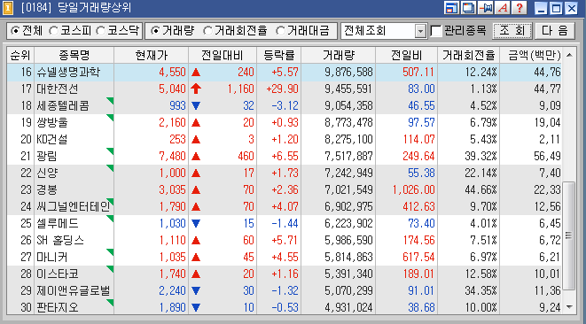Click the 4,931,024 volume cell
Screen dimensions: 586x324
click(348, 307)
